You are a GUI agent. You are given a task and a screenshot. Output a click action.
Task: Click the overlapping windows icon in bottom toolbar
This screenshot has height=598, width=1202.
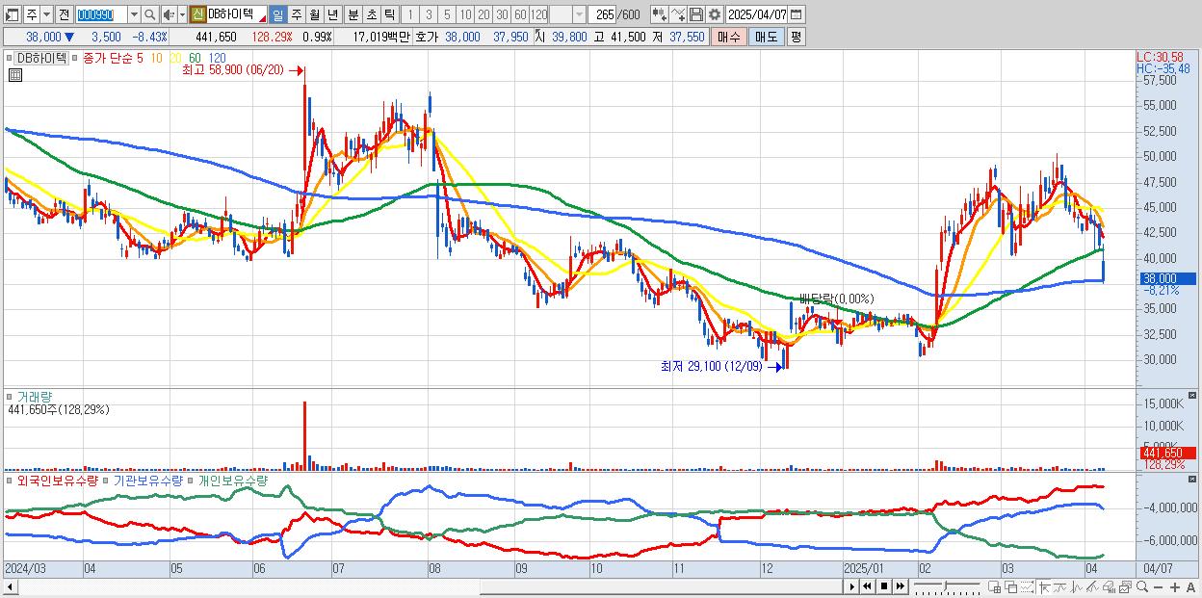click(x=1011, y=586)
